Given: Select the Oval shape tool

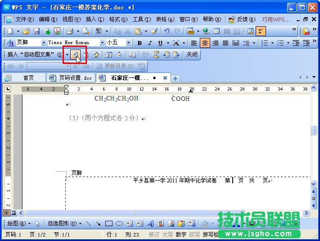Looking at the screenshot, I should tap(119, 223).
